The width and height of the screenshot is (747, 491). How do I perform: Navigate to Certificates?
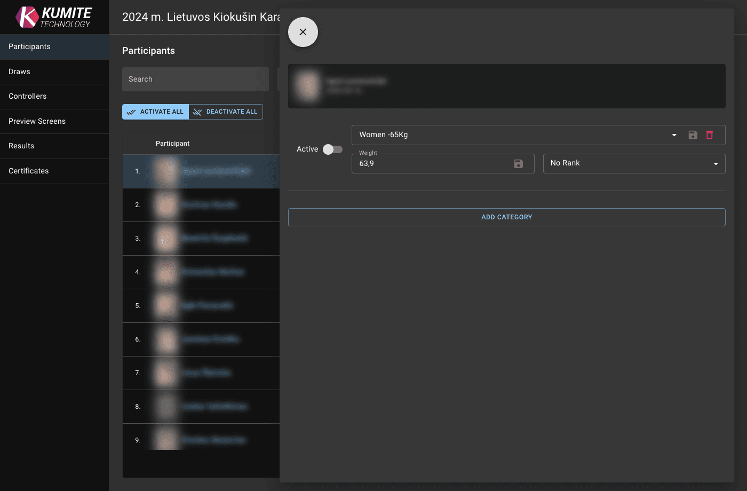pos(29,171)
